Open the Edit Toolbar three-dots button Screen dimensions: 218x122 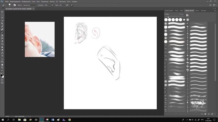coord(2,70)
